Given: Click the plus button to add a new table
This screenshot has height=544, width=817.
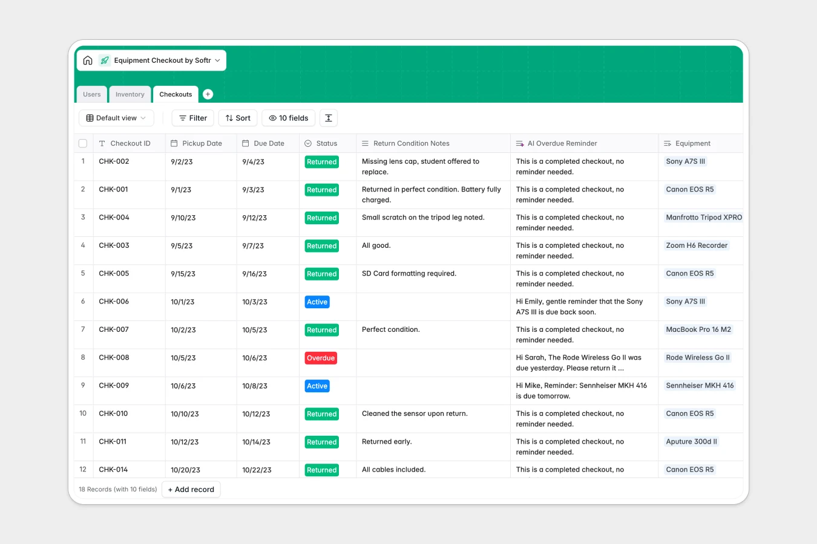Looking at the screenshot, I should (208, 94).
